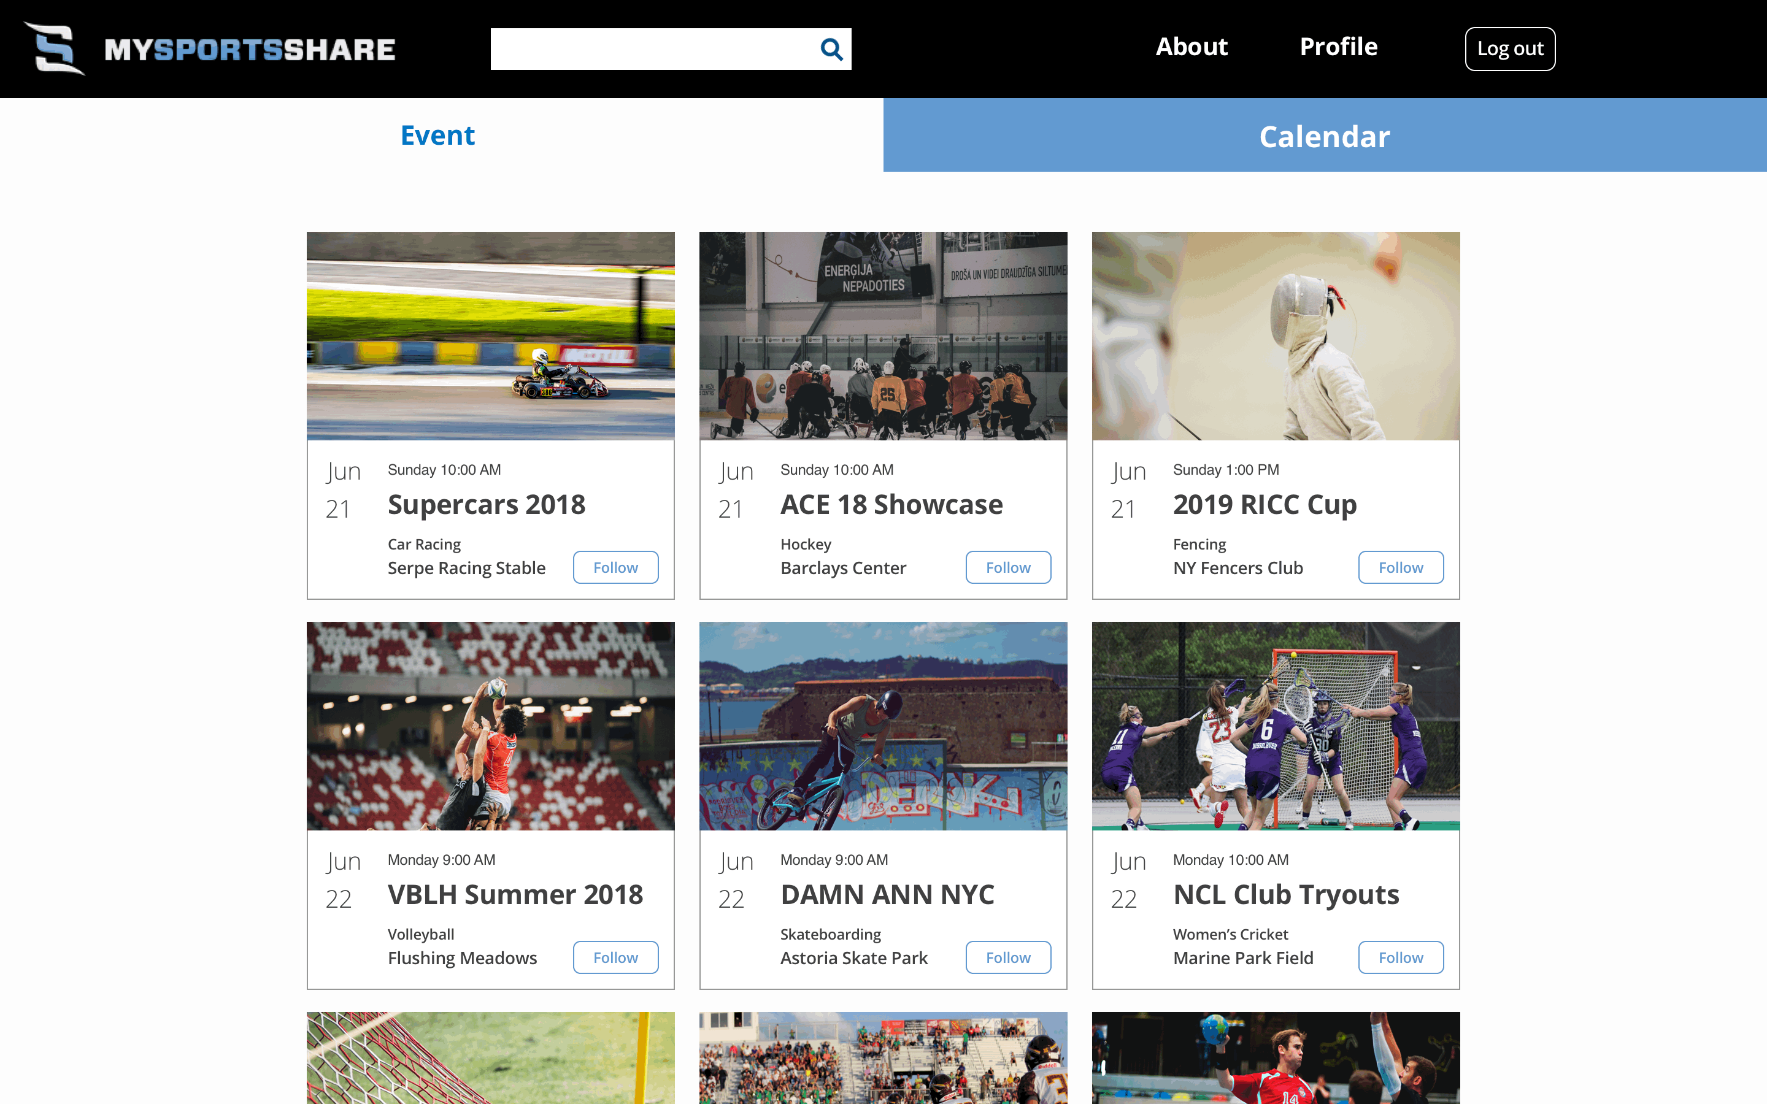Follow the 2019 RICC Cup event
The width and height of the screenshot is (1767, 1104).
[1399, 567]
